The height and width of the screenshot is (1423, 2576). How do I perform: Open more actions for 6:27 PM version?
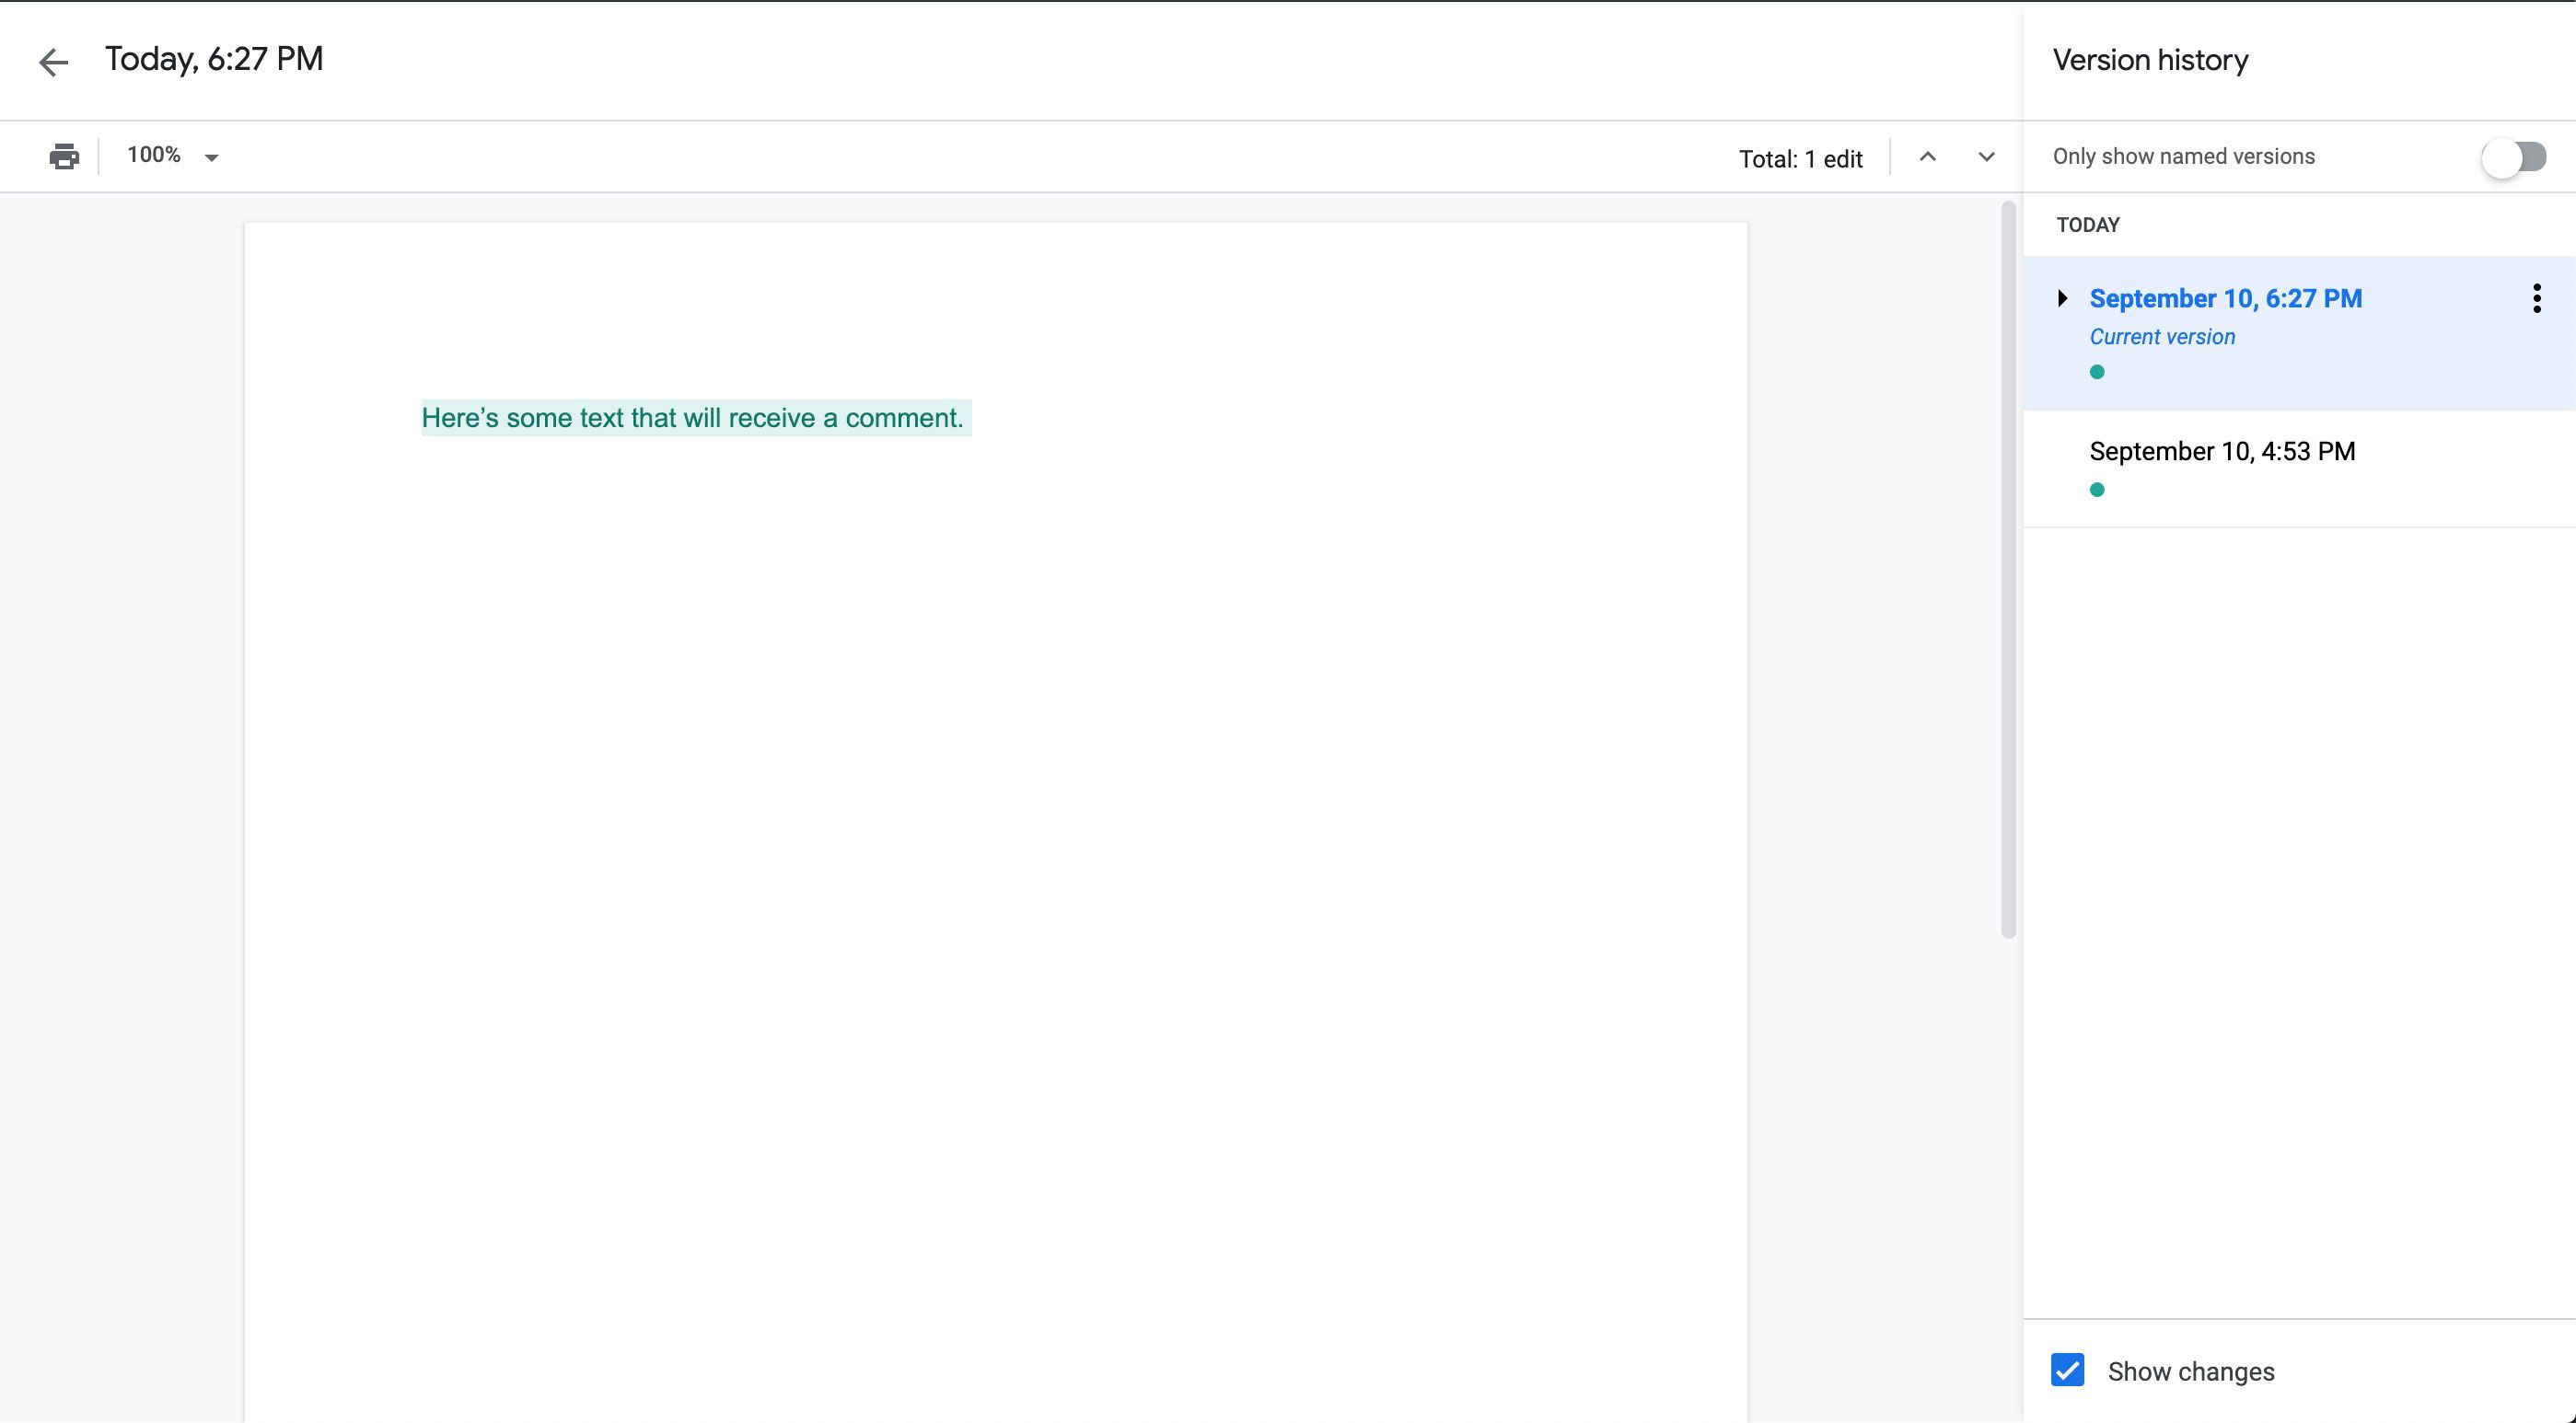[x=2536, y=298]
